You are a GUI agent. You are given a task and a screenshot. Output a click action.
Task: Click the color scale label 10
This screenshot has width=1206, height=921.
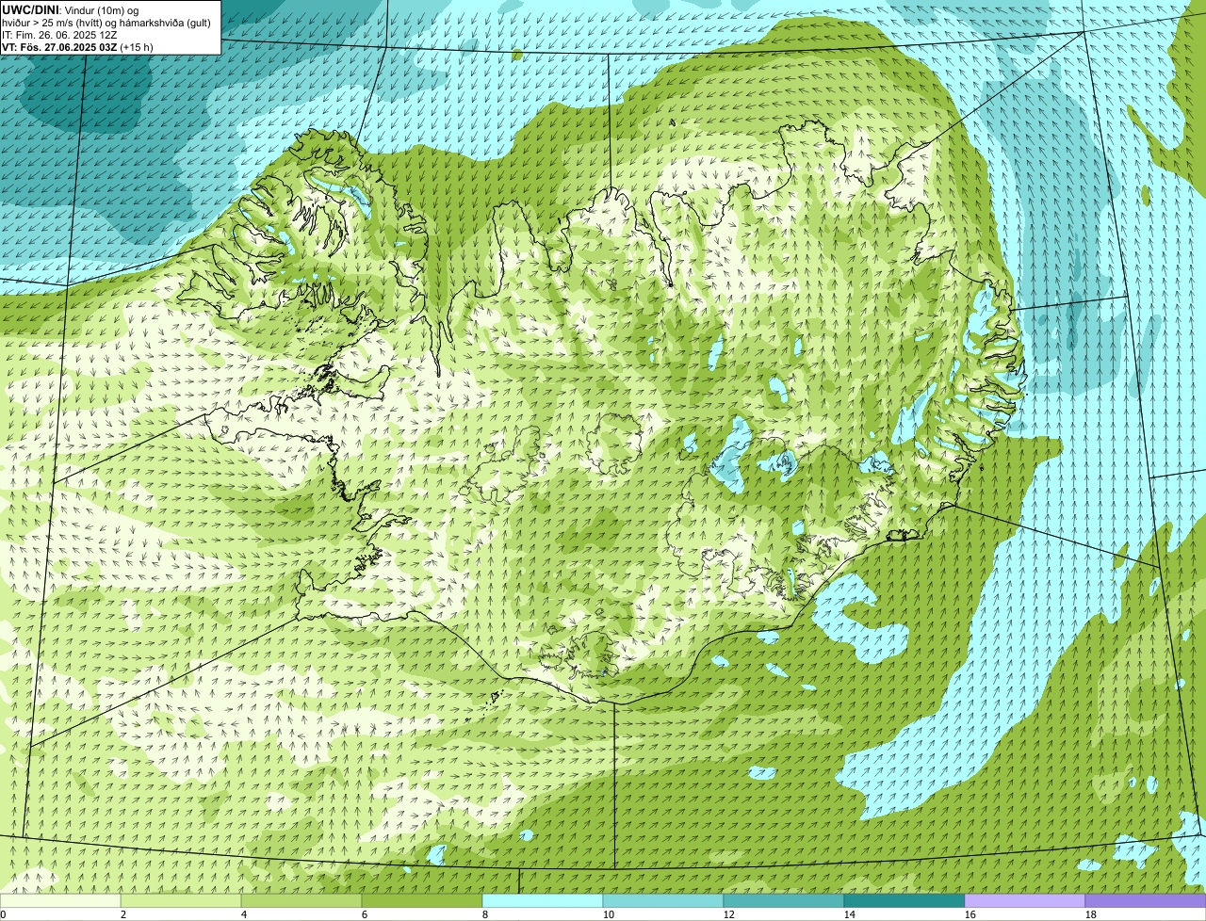pyautogui.click(x=609, y=914)
